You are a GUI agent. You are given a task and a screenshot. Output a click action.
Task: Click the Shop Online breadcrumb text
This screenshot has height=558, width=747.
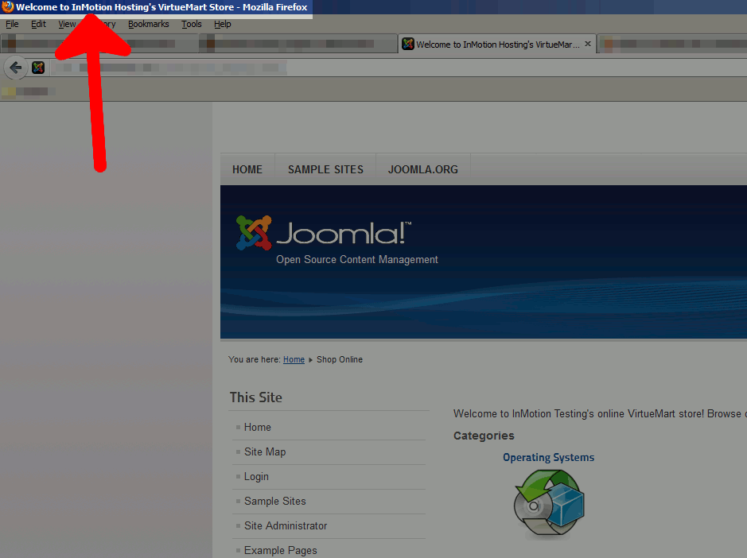click(340, 359)
